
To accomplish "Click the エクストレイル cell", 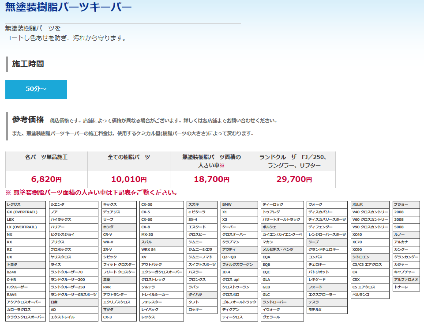I will (74, 317).
